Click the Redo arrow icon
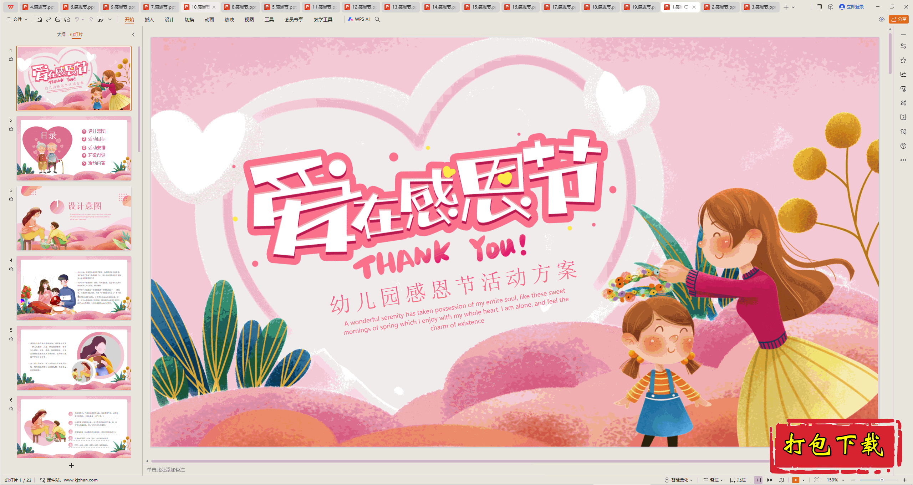 pyautogui.click(x=91, y=19)
